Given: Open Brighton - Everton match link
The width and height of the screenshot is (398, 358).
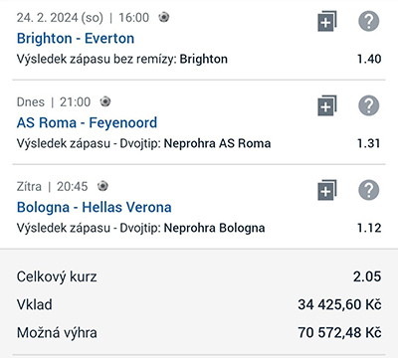Looking at the screenshot, I should pyautogui.click(x=76, y=39).
